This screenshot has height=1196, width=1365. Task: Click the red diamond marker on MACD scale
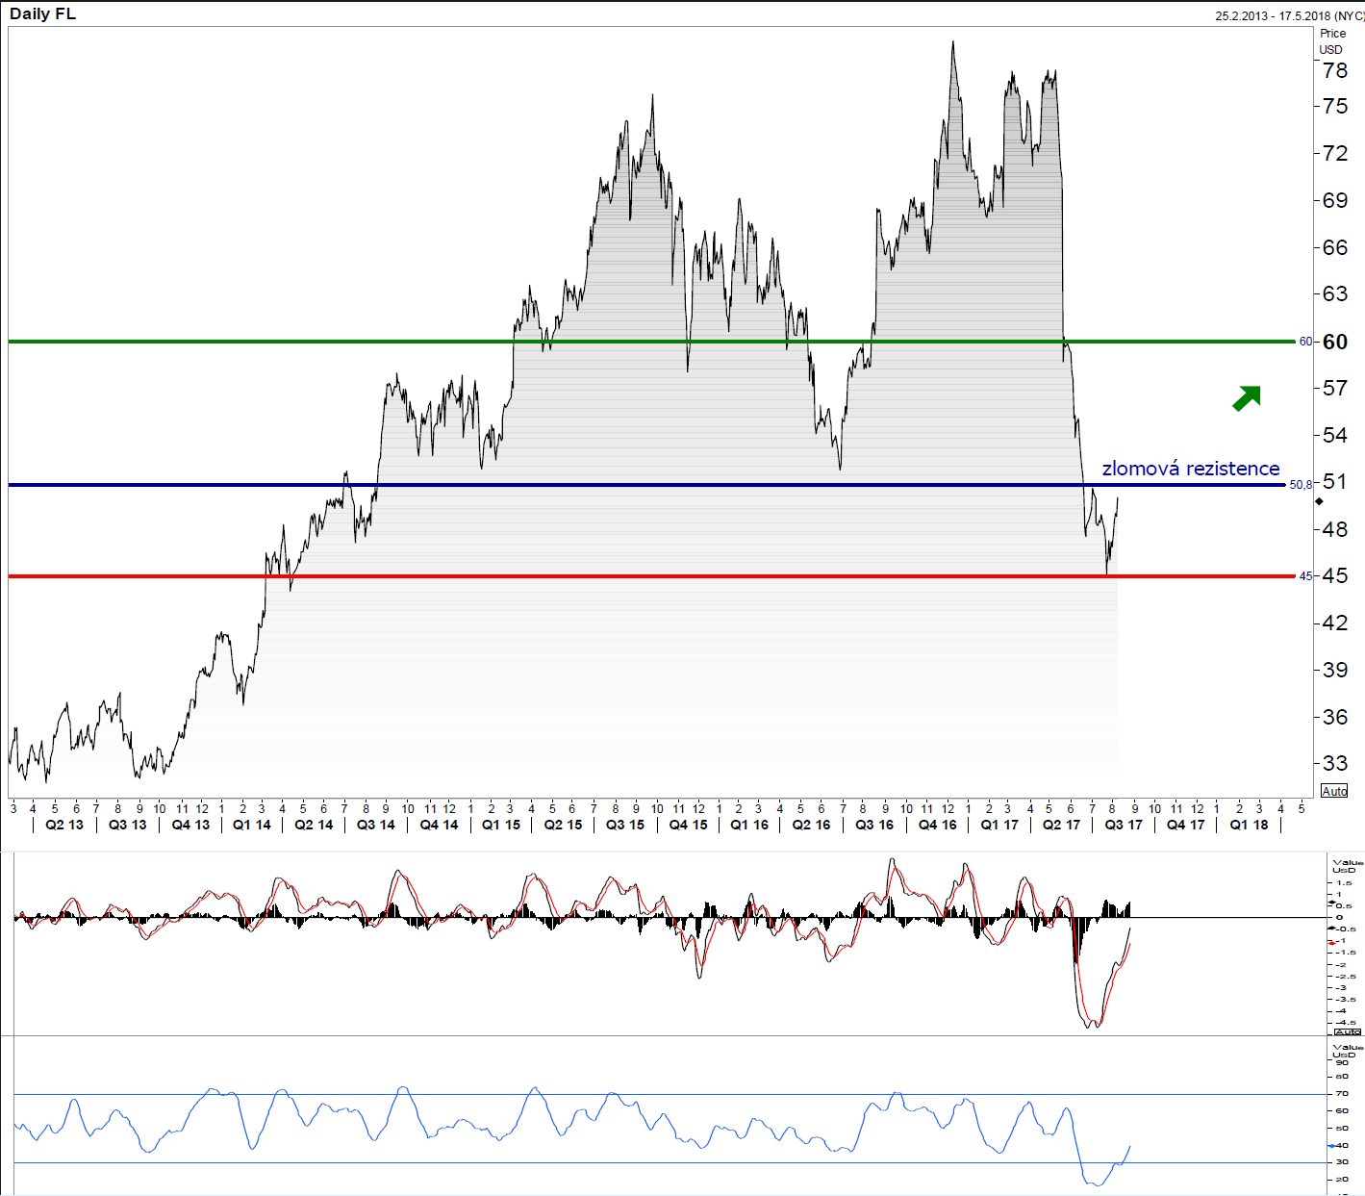[x=1332, y=942]
